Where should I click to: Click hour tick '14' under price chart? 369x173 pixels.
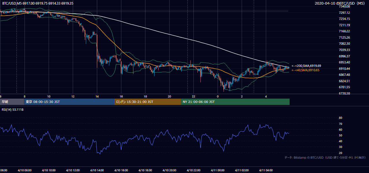[x=97, y=96]
